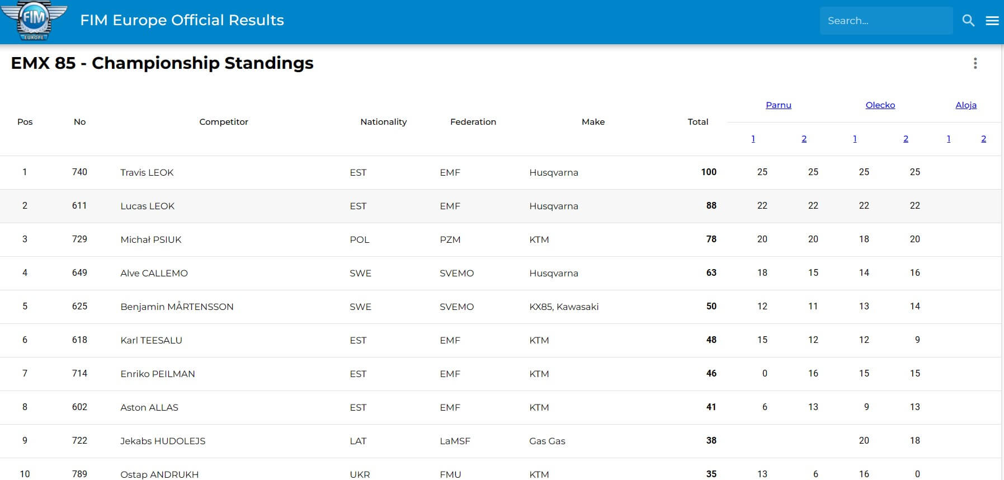Click the search magnifier icon

[968, 21]
